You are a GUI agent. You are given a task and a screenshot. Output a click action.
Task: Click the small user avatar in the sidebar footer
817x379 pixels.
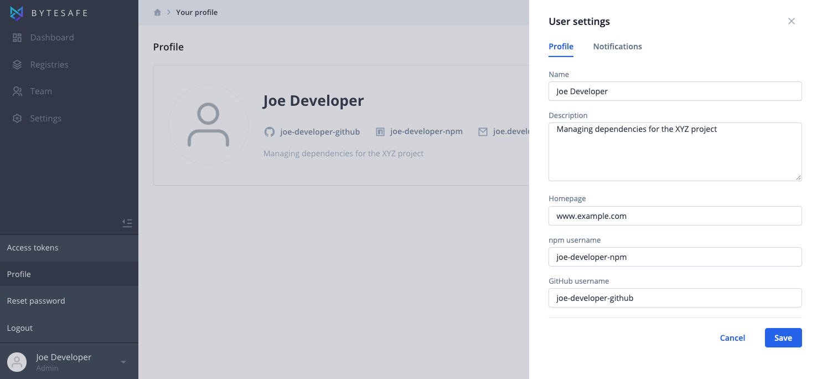point(17,362)
